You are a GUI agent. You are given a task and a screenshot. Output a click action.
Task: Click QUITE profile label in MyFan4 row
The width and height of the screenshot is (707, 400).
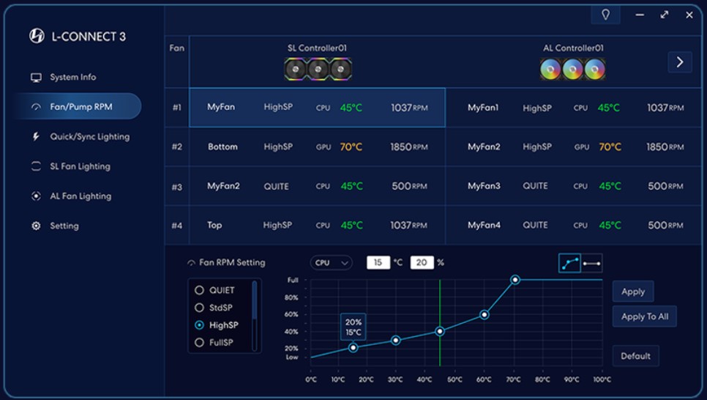(535, 225)
